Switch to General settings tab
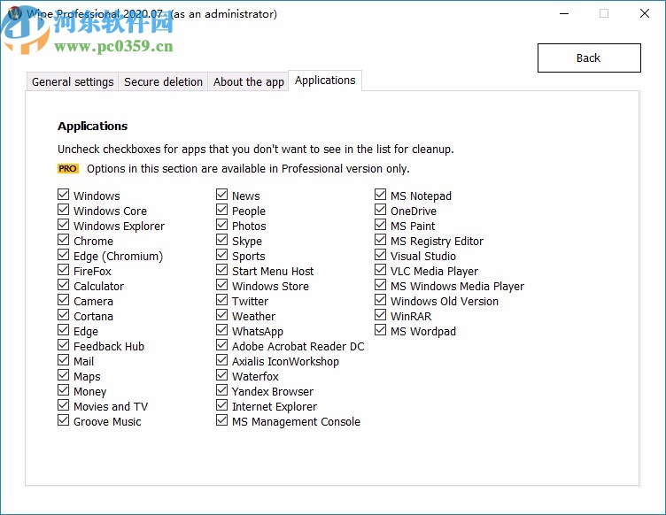 tap(73, 81)
